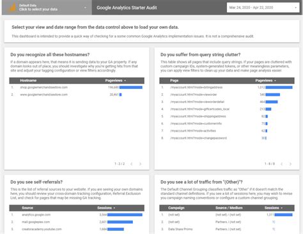The height and width of the screenshot is (234, 303).
Task: Select the mode=vieworderdetail page row
Action: pos(227,102)
